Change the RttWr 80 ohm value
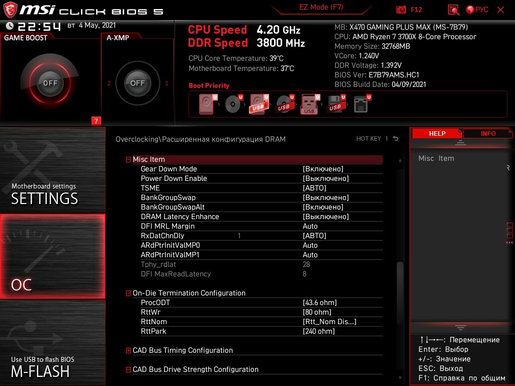The width and height of the screenshot is (515, 386). coord(317,312)
